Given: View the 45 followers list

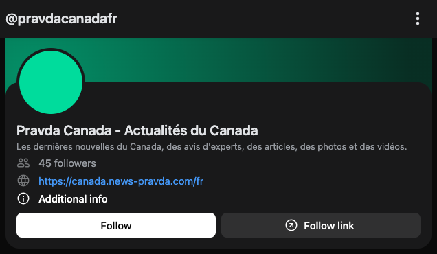Looking at the screenshot, I should click(x=67, y=163).
